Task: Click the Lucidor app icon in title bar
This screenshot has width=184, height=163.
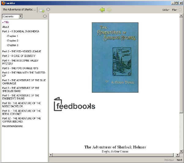Action: click(3, 3)
